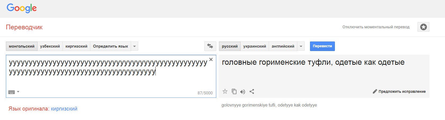The image size is (445, 120).
Task: Clear the source text with X
Action: click(211, 59)
